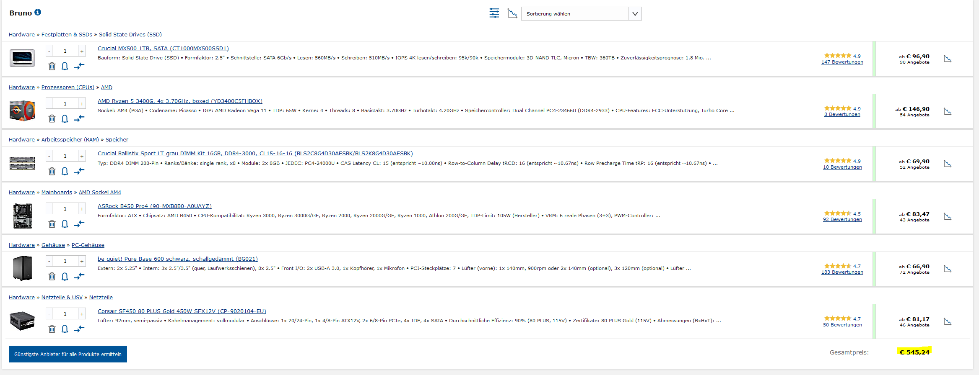Show price chart for Crucial MX500 row
Viewport: 979px width, 375px height.
pos(948,59)
